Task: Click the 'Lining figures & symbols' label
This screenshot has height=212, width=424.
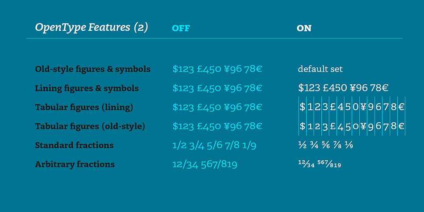Action: point(87,88)
